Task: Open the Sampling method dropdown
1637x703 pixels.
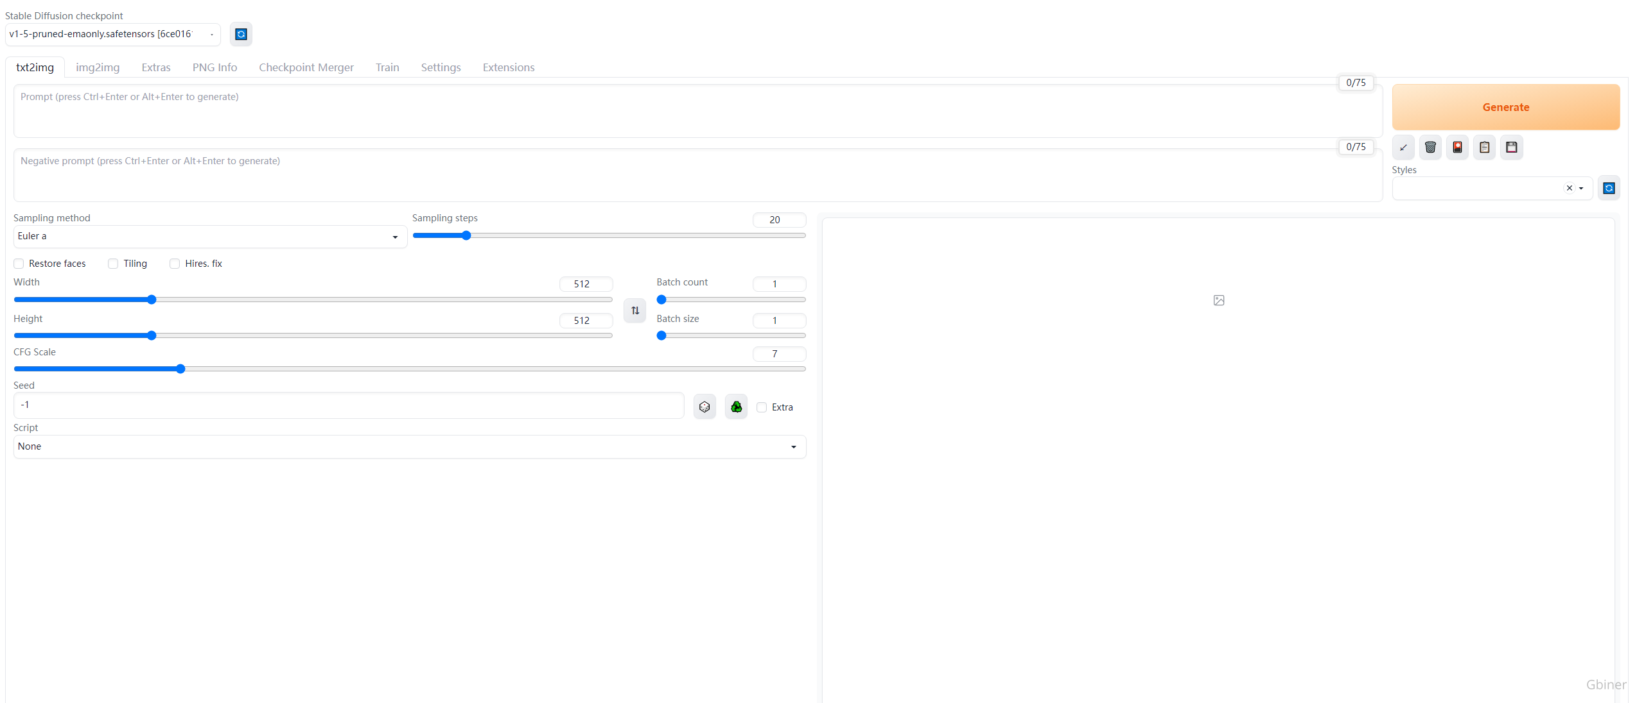Action: coord(209,237)
